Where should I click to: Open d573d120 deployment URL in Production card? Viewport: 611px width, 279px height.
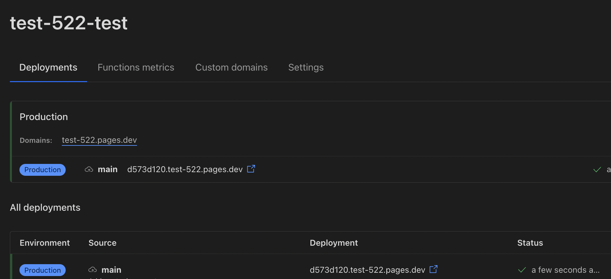pos(185,170)
